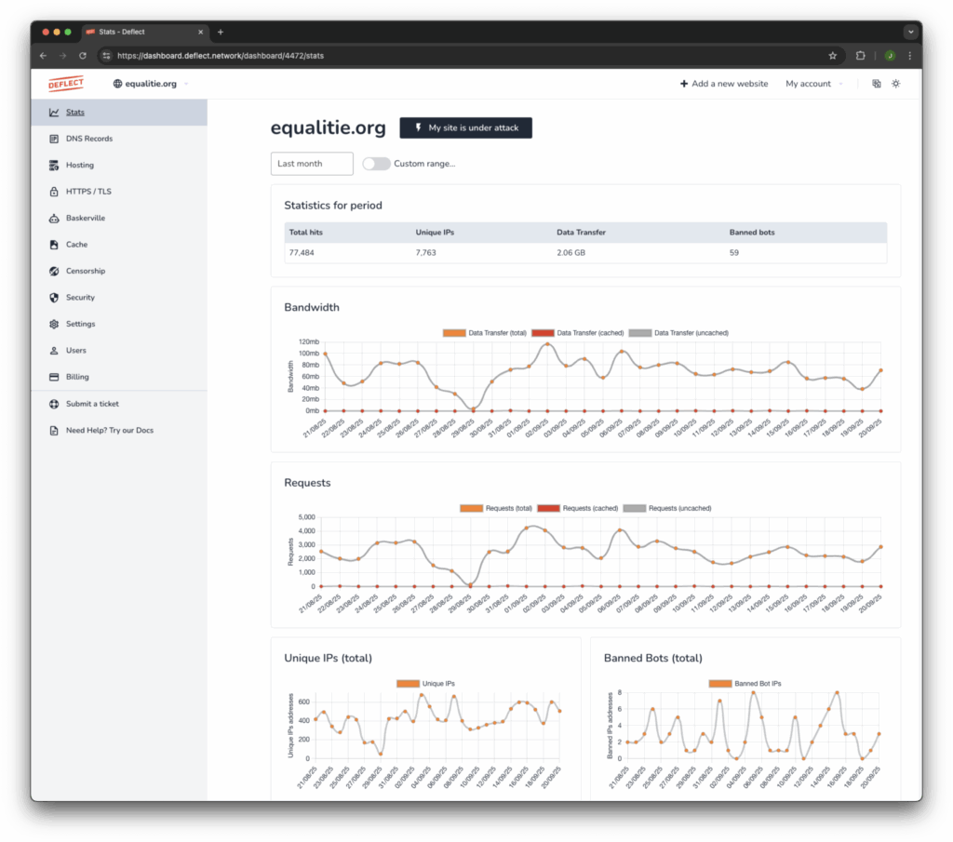
Task: Expand the equalitie.org site selector
Action: pyautogui.click(x=150, y=84)
